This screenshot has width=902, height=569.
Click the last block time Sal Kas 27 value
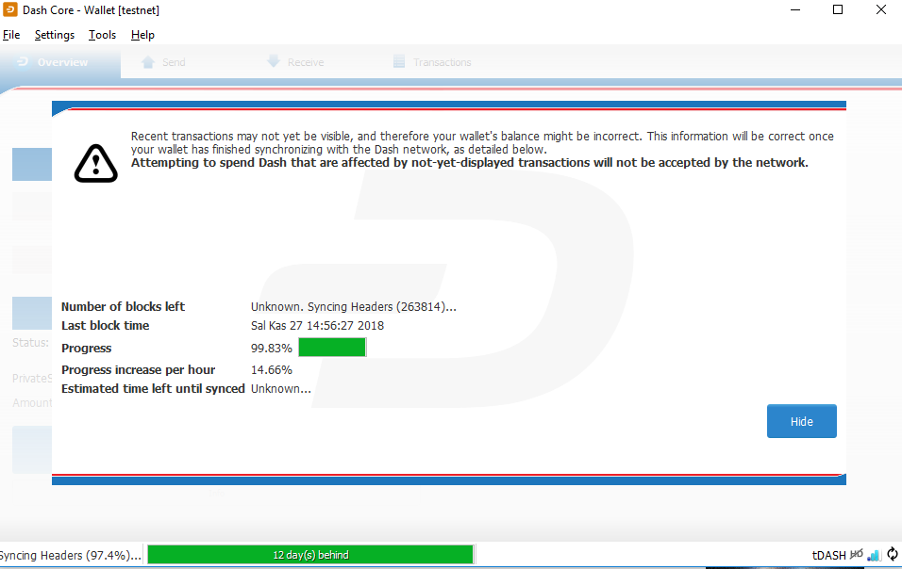coord(317,326)
